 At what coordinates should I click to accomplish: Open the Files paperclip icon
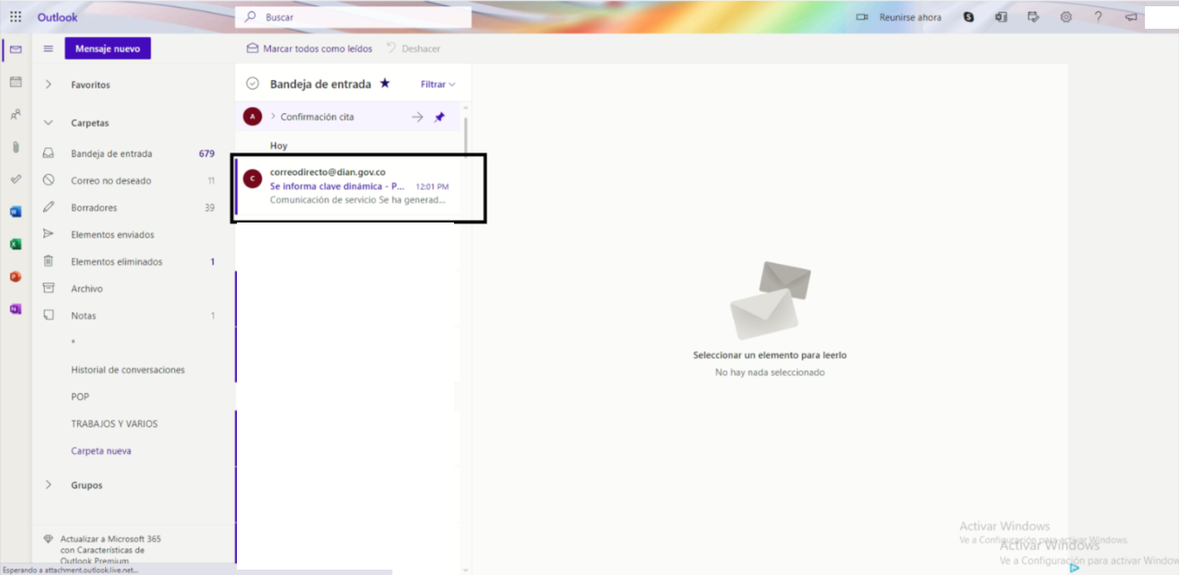point(15,147)
